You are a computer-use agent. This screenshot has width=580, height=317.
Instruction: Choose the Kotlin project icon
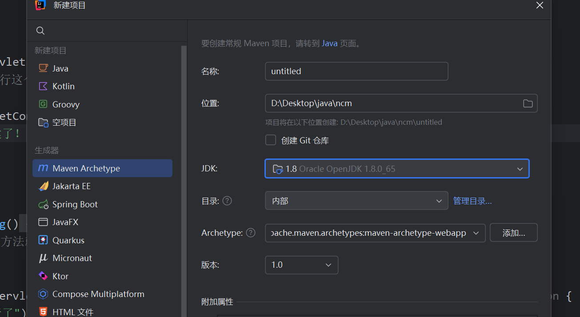click(x=43, y=86)
